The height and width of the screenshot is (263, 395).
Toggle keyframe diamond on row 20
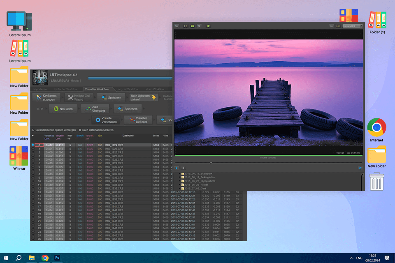coord(33,217)
